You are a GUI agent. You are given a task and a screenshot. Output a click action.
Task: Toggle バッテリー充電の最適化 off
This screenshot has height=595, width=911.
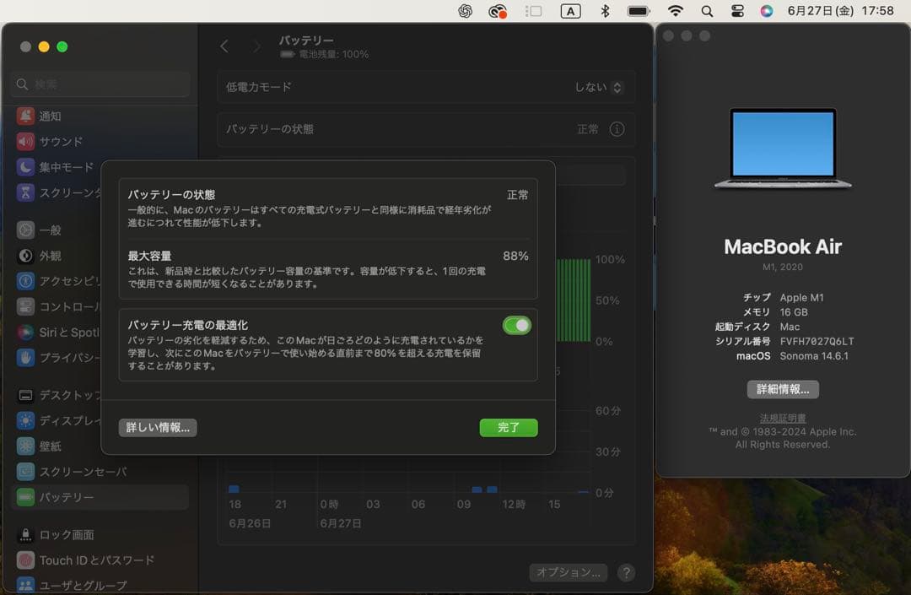516,323
